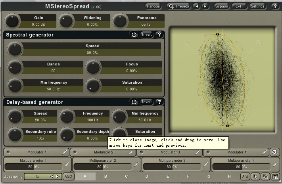Switch to preset slot C
Viewport: 282px width, 184px height.
point(126,176)
